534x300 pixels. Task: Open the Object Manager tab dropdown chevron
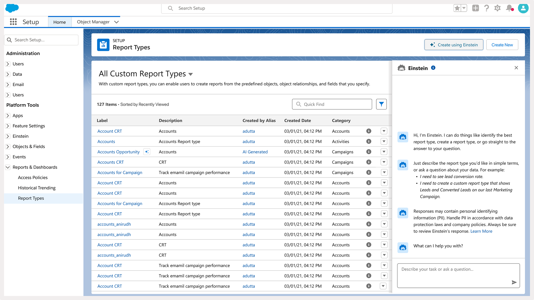117,22
